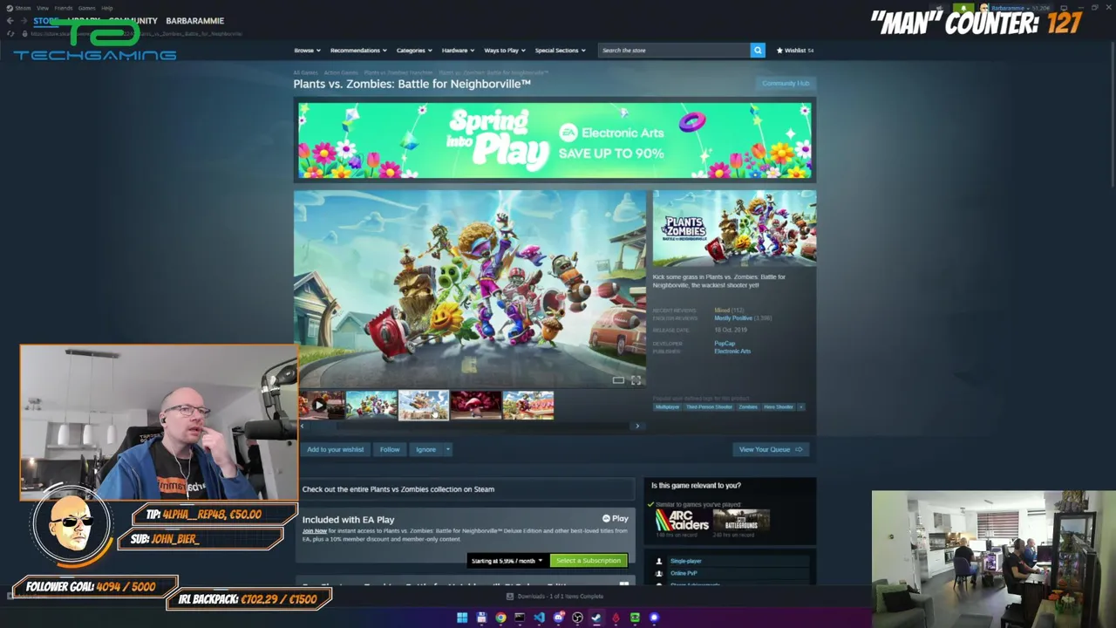Expand the Categories menu
This screenshot has width=1116, height=628.
(x=414, y=51)
